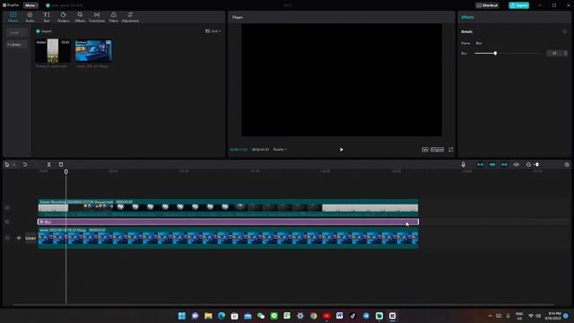Open the Filters tab
The image size is (574, 323).
tap(114, 17)
